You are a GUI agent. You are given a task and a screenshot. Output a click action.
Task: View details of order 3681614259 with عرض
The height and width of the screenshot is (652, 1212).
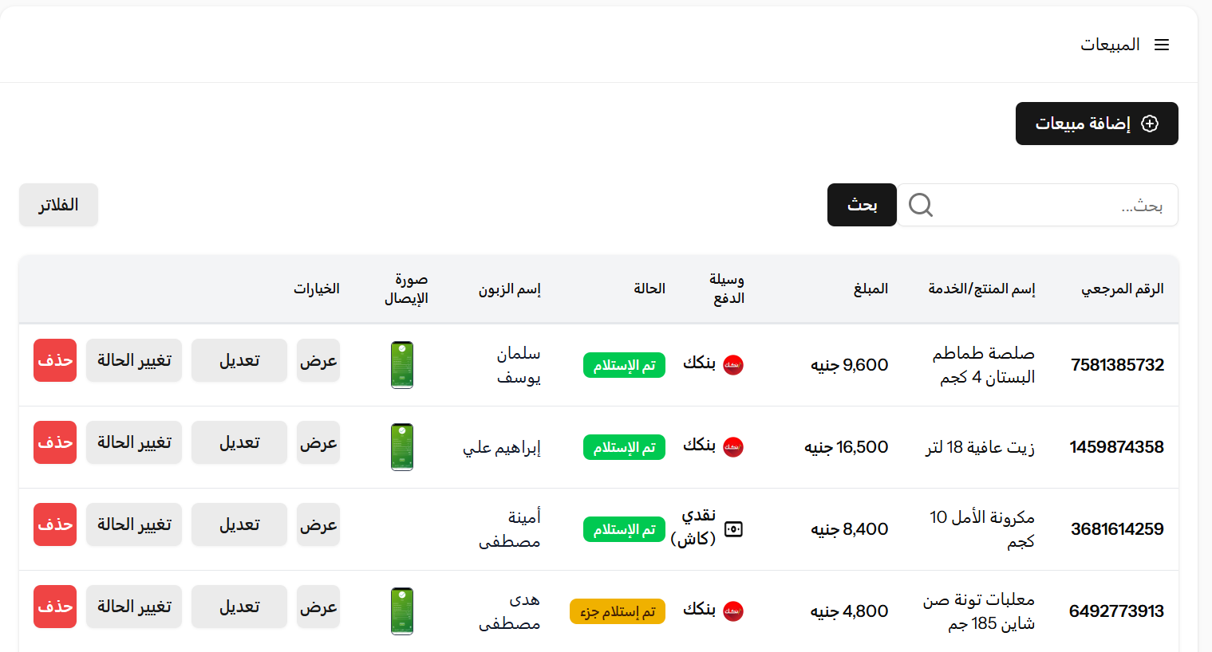318,524
